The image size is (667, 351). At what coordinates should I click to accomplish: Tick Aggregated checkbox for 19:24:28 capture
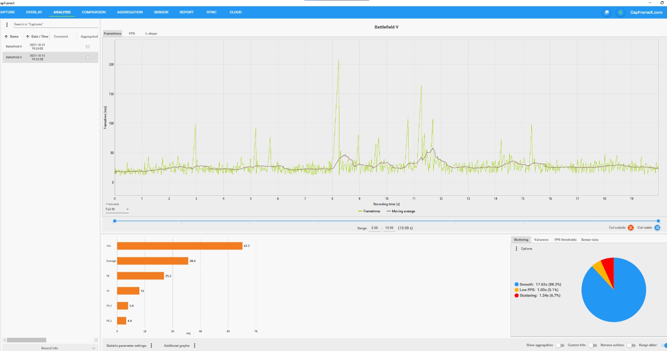click(x=88, y=57)
